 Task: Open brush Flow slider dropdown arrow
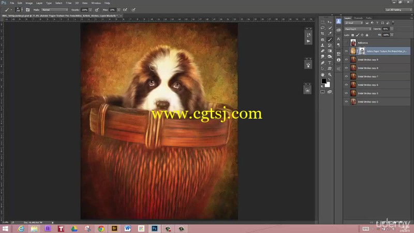pos(119,10)
